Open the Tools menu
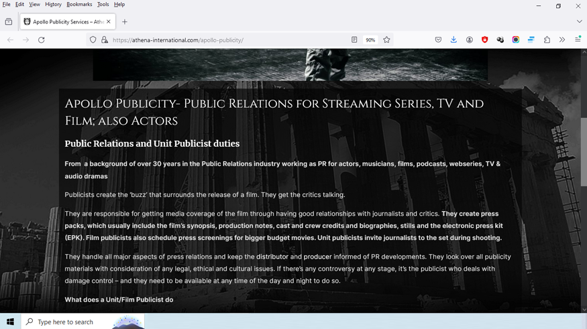587x329 pixels. point(103,5)
